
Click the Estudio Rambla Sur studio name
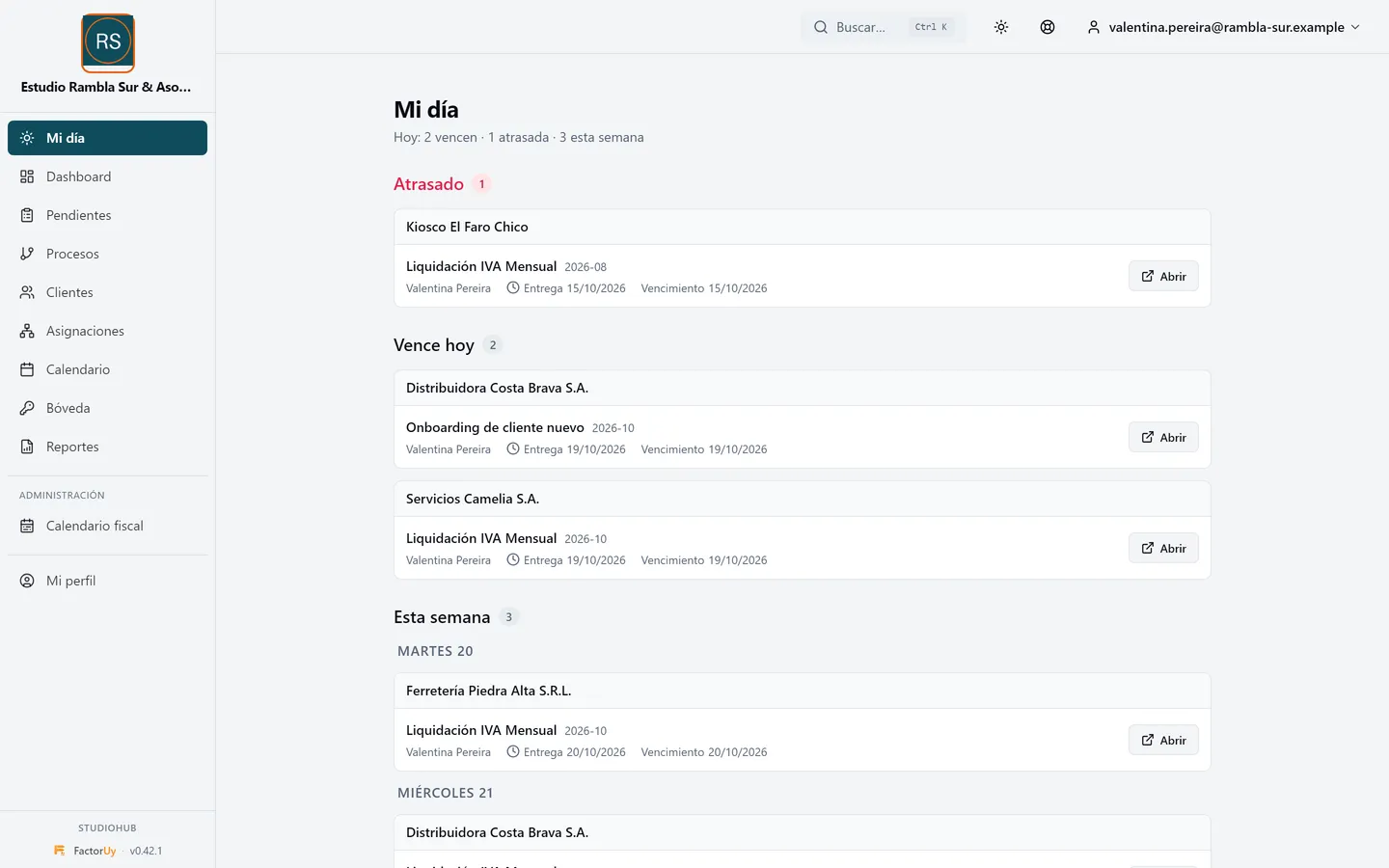tap(106, 87)
